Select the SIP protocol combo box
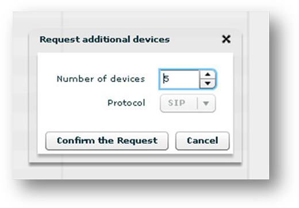Image resolution: width=299 pixels, height=208 pixels. [x=187, y=103]
